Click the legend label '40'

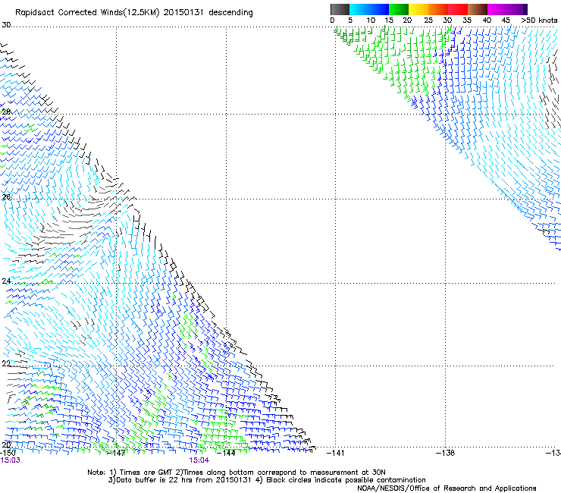pos(487,20)
